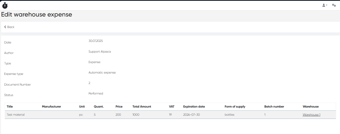340x134 pixels.
Task: Select the Form of supply header
Action: [x=235, y=107]
